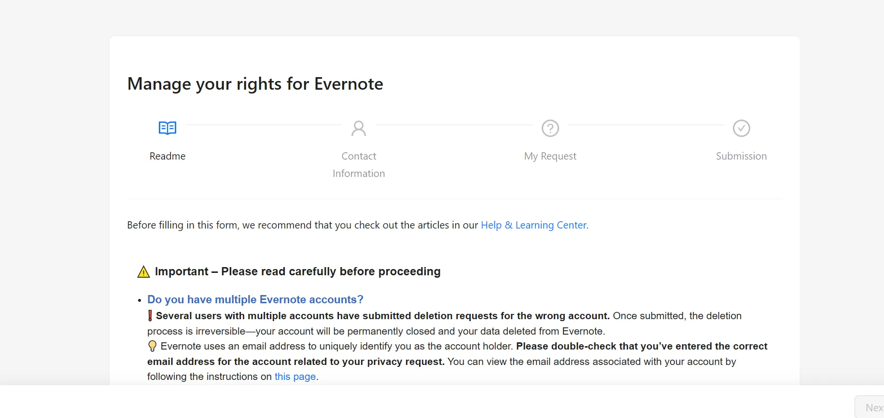Click the Readme open-book step icon
Image resolution: width=884 pixels, height=418 pixels.
(x=168, y=128)
